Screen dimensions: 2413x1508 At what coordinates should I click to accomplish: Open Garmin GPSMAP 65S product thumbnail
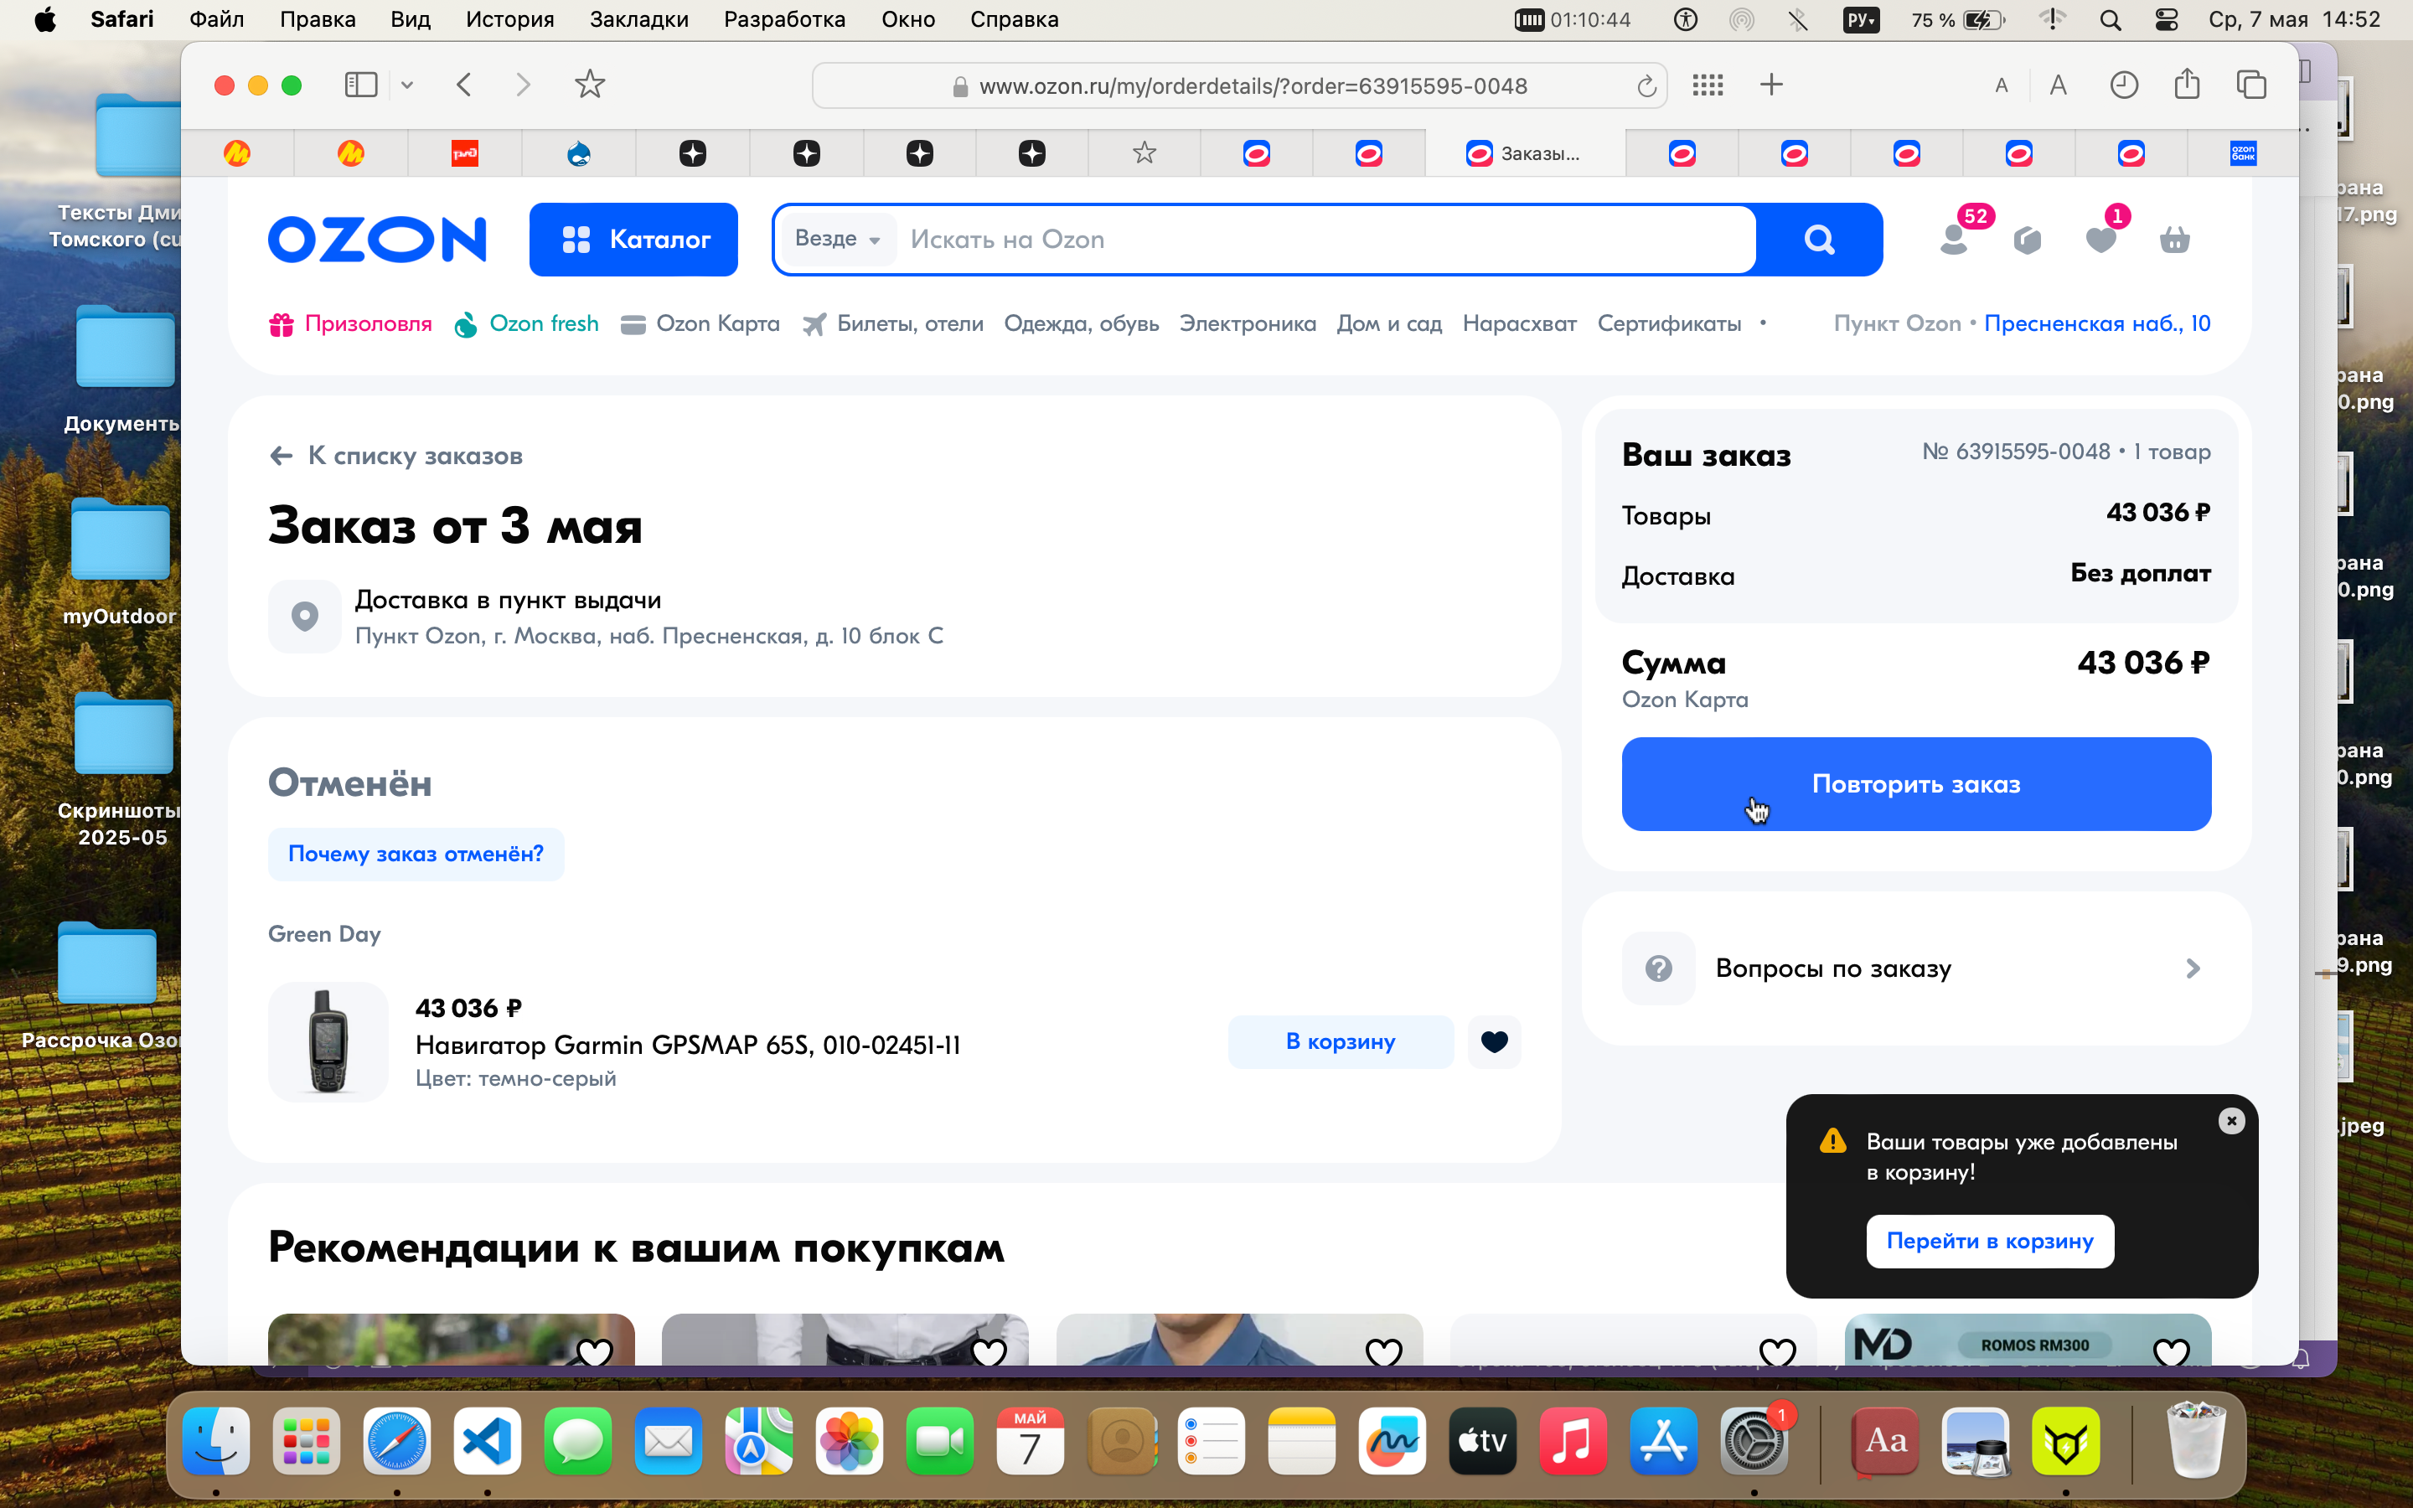coord(328,1041)
